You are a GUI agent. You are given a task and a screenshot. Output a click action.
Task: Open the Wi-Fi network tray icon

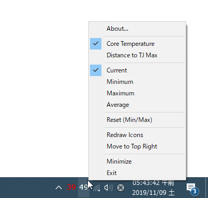97,188
